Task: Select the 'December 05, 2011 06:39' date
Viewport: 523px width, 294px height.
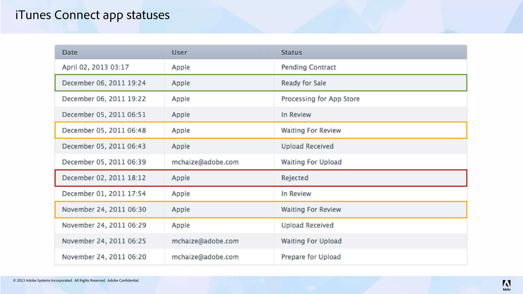Action: [x=104, y=162]
